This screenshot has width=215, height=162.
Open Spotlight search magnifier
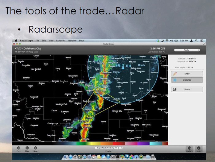pyautogui.click(x=196, y=40)
